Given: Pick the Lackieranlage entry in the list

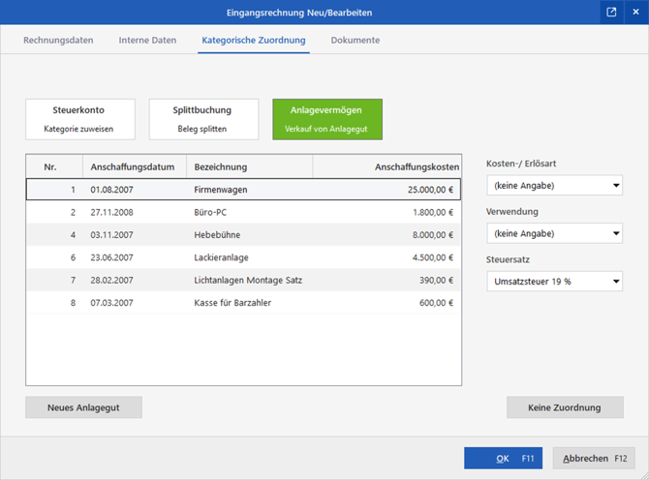Looking at the screenshot, I should pos(243,257).
